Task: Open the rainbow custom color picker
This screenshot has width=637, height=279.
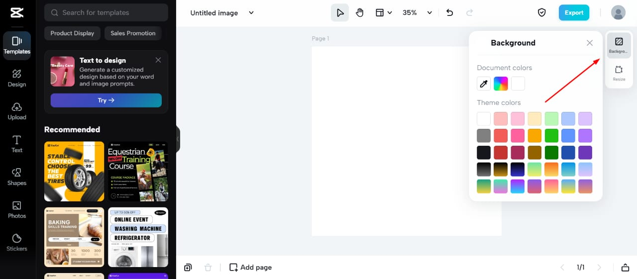Action: pos(501,84)
